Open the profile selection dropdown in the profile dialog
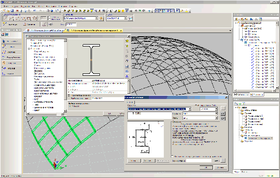Screen dimensions: 280x178 pos(216,113)
